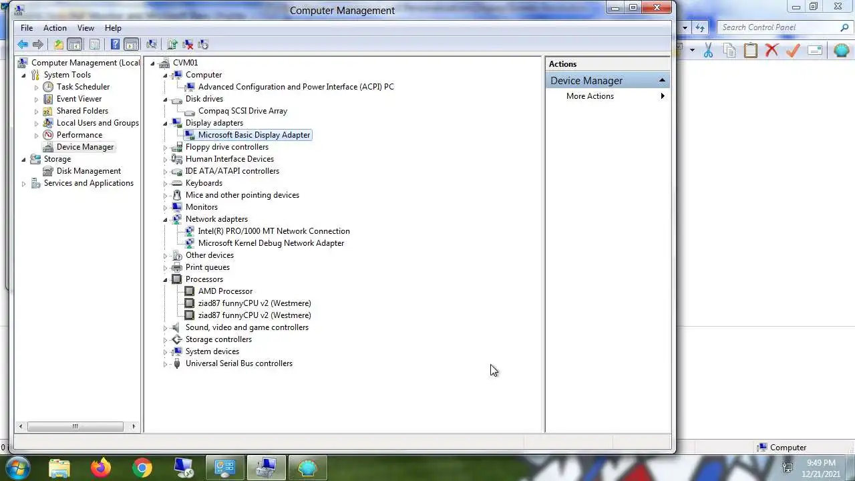Expand the Human Interface Devices category
Screen dimensions: 855x481
coord(166,159)
